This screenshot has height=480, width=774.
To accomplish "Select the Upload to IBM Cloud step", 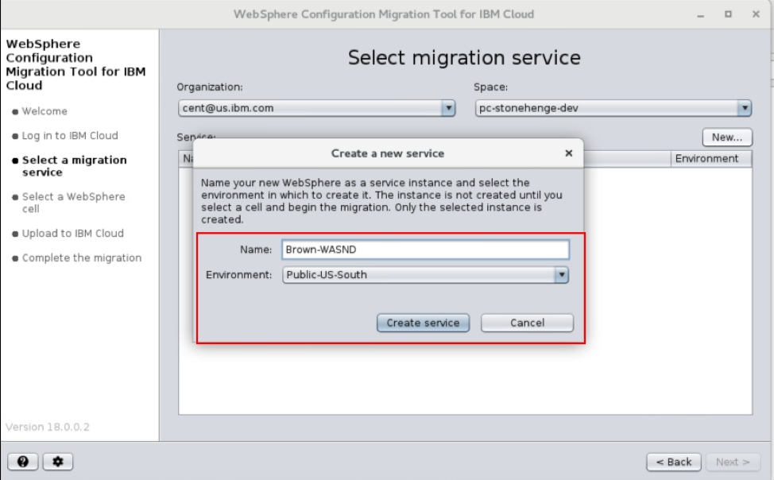I will [x=72, y=233].
